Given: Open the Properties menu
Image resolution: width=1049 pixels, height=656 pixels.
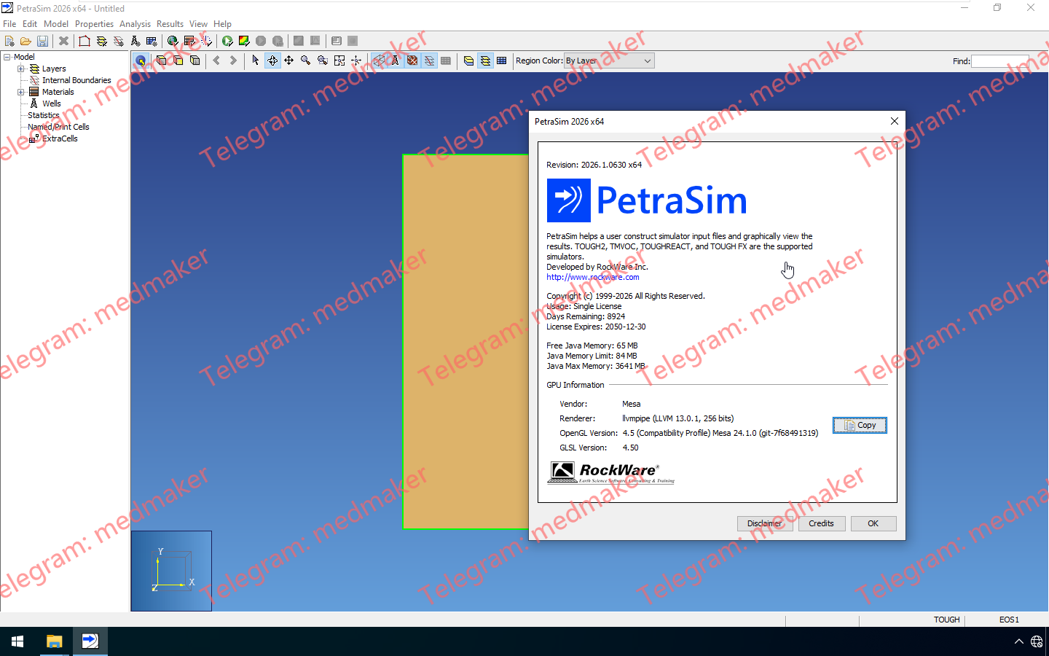Looking at the screenshot, I should point(94,24).
